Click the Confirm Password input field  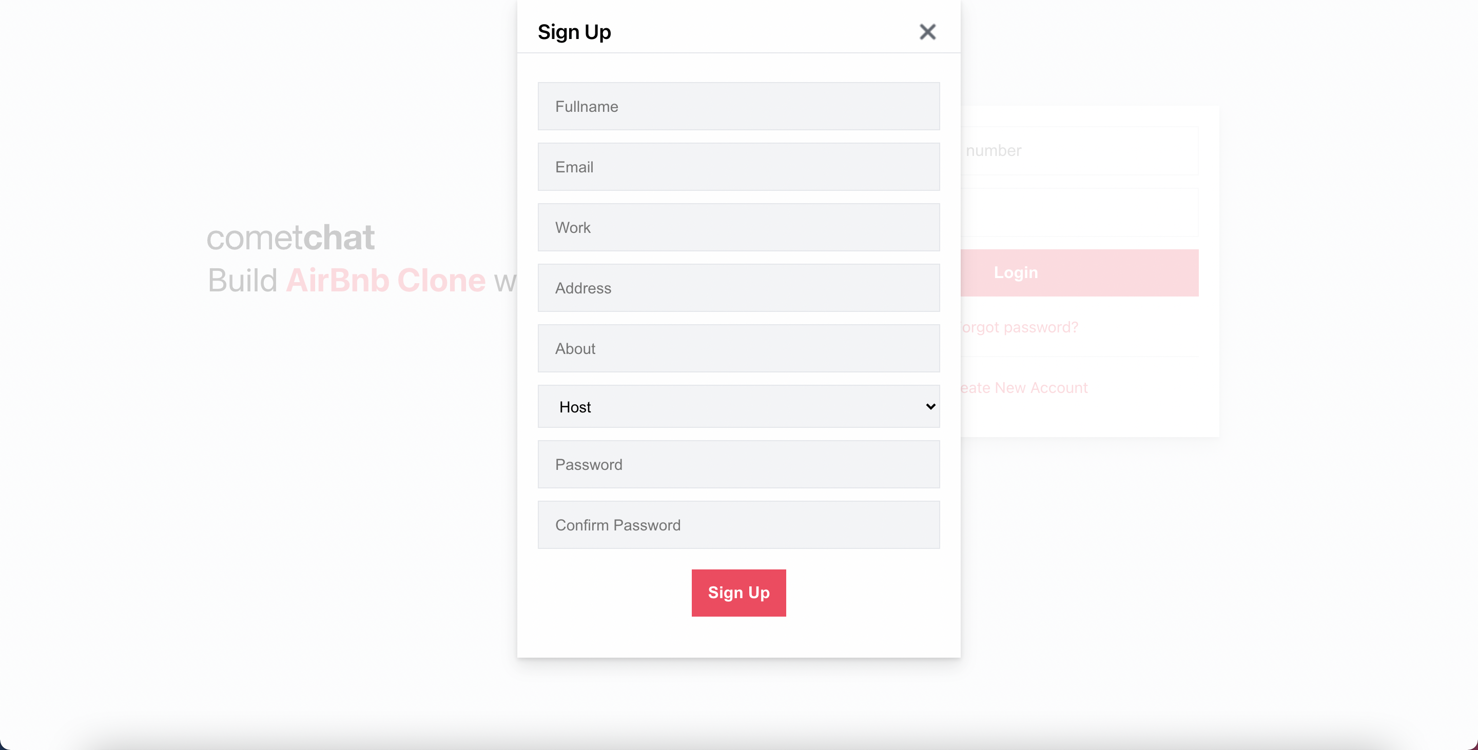pos(738,524)
